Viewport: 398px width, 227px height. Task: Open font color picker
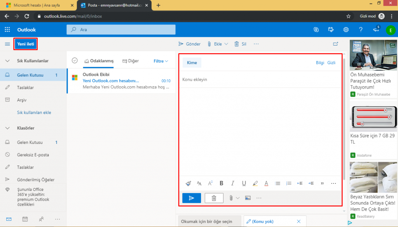coord(266,183)
